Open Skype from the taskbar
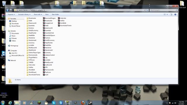187x105 pixels. pos(54,103)
